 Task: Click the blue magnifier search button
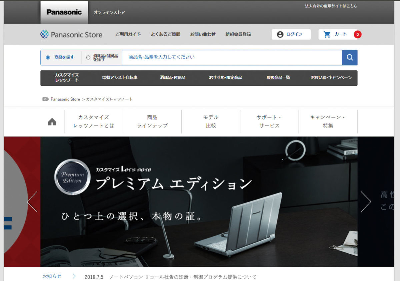pos(350,57)
